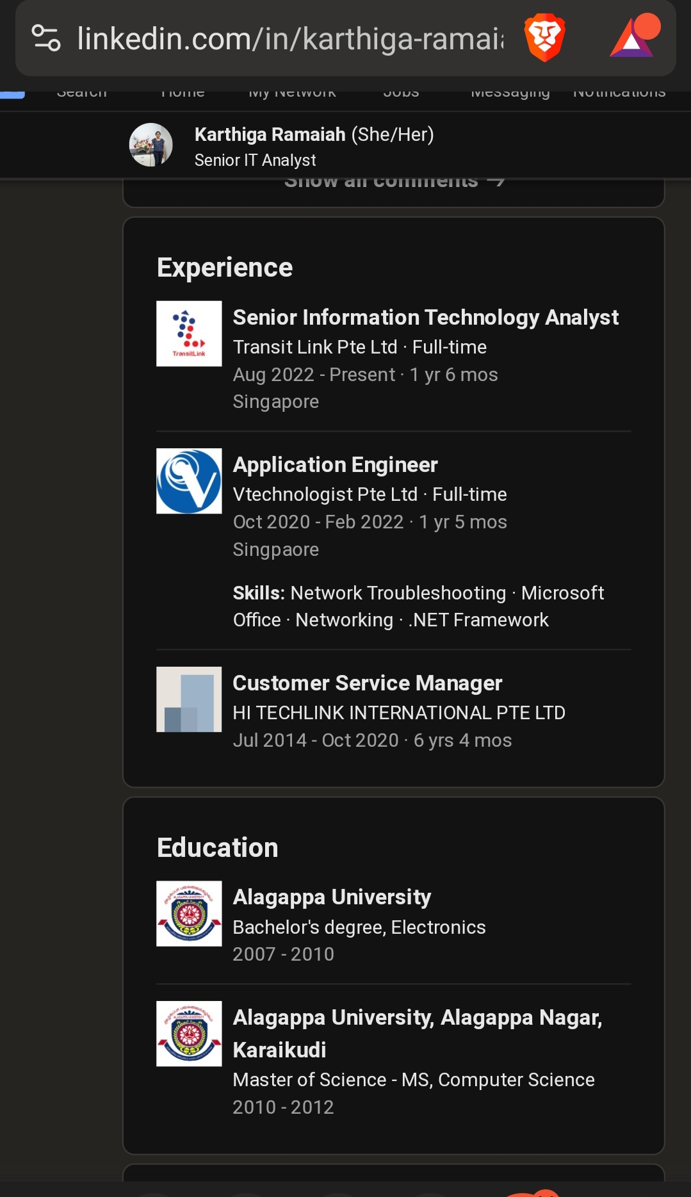Screen dimensions: 691x1197
Task: Open Senior Information Technology Analyst position
Action: [x=425, y=318]
